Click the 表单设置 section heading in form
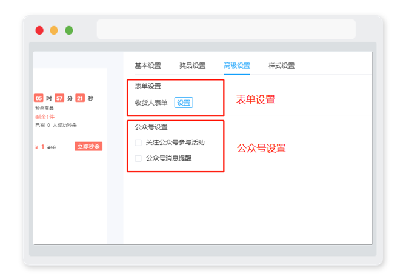Screen dimensions: 406x279 [148, 86]
